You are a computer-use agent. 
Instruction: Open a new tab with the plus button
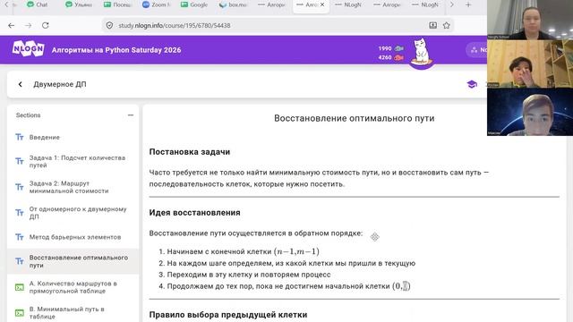coord(468,4)
